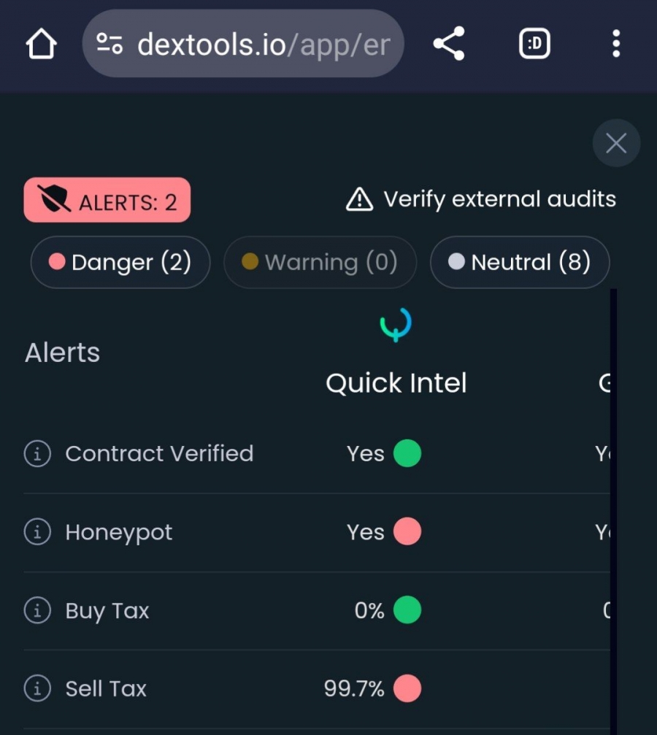Click the red Sell Tax status dot
The image size is (657, 735).
tap(407, 688)
